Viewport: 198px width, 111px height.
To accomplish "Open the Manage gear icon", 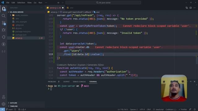I will [x=3, y=104].
